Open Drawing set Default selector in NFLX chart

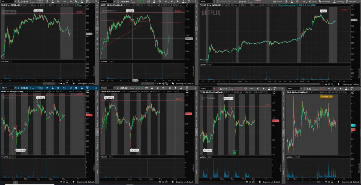pyautogui.click(x=351, y=84)
